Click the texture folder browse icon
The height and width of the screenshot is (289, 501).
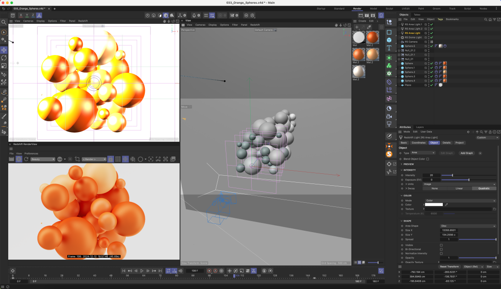pos(495,209)
